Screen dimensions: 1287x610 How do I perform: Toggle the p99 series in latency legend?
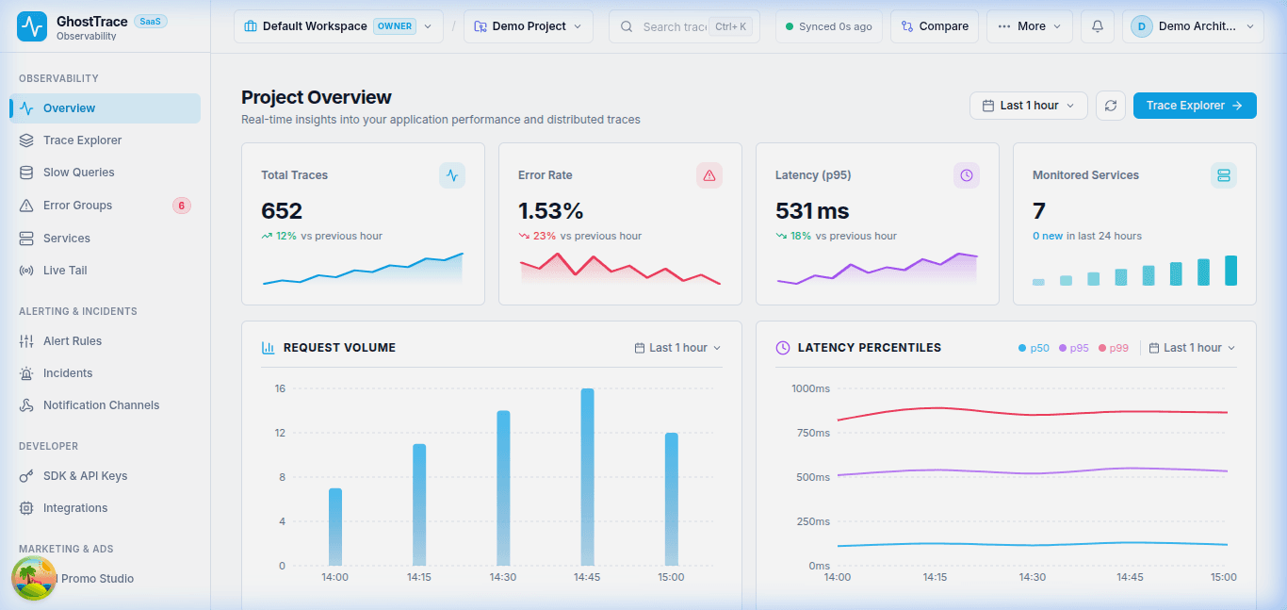pos(1114,348)
